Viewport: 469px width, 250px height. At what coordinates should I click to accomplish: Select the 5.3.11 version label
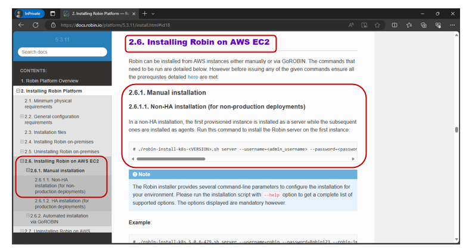pyautogui.click(x=62, y=39)
